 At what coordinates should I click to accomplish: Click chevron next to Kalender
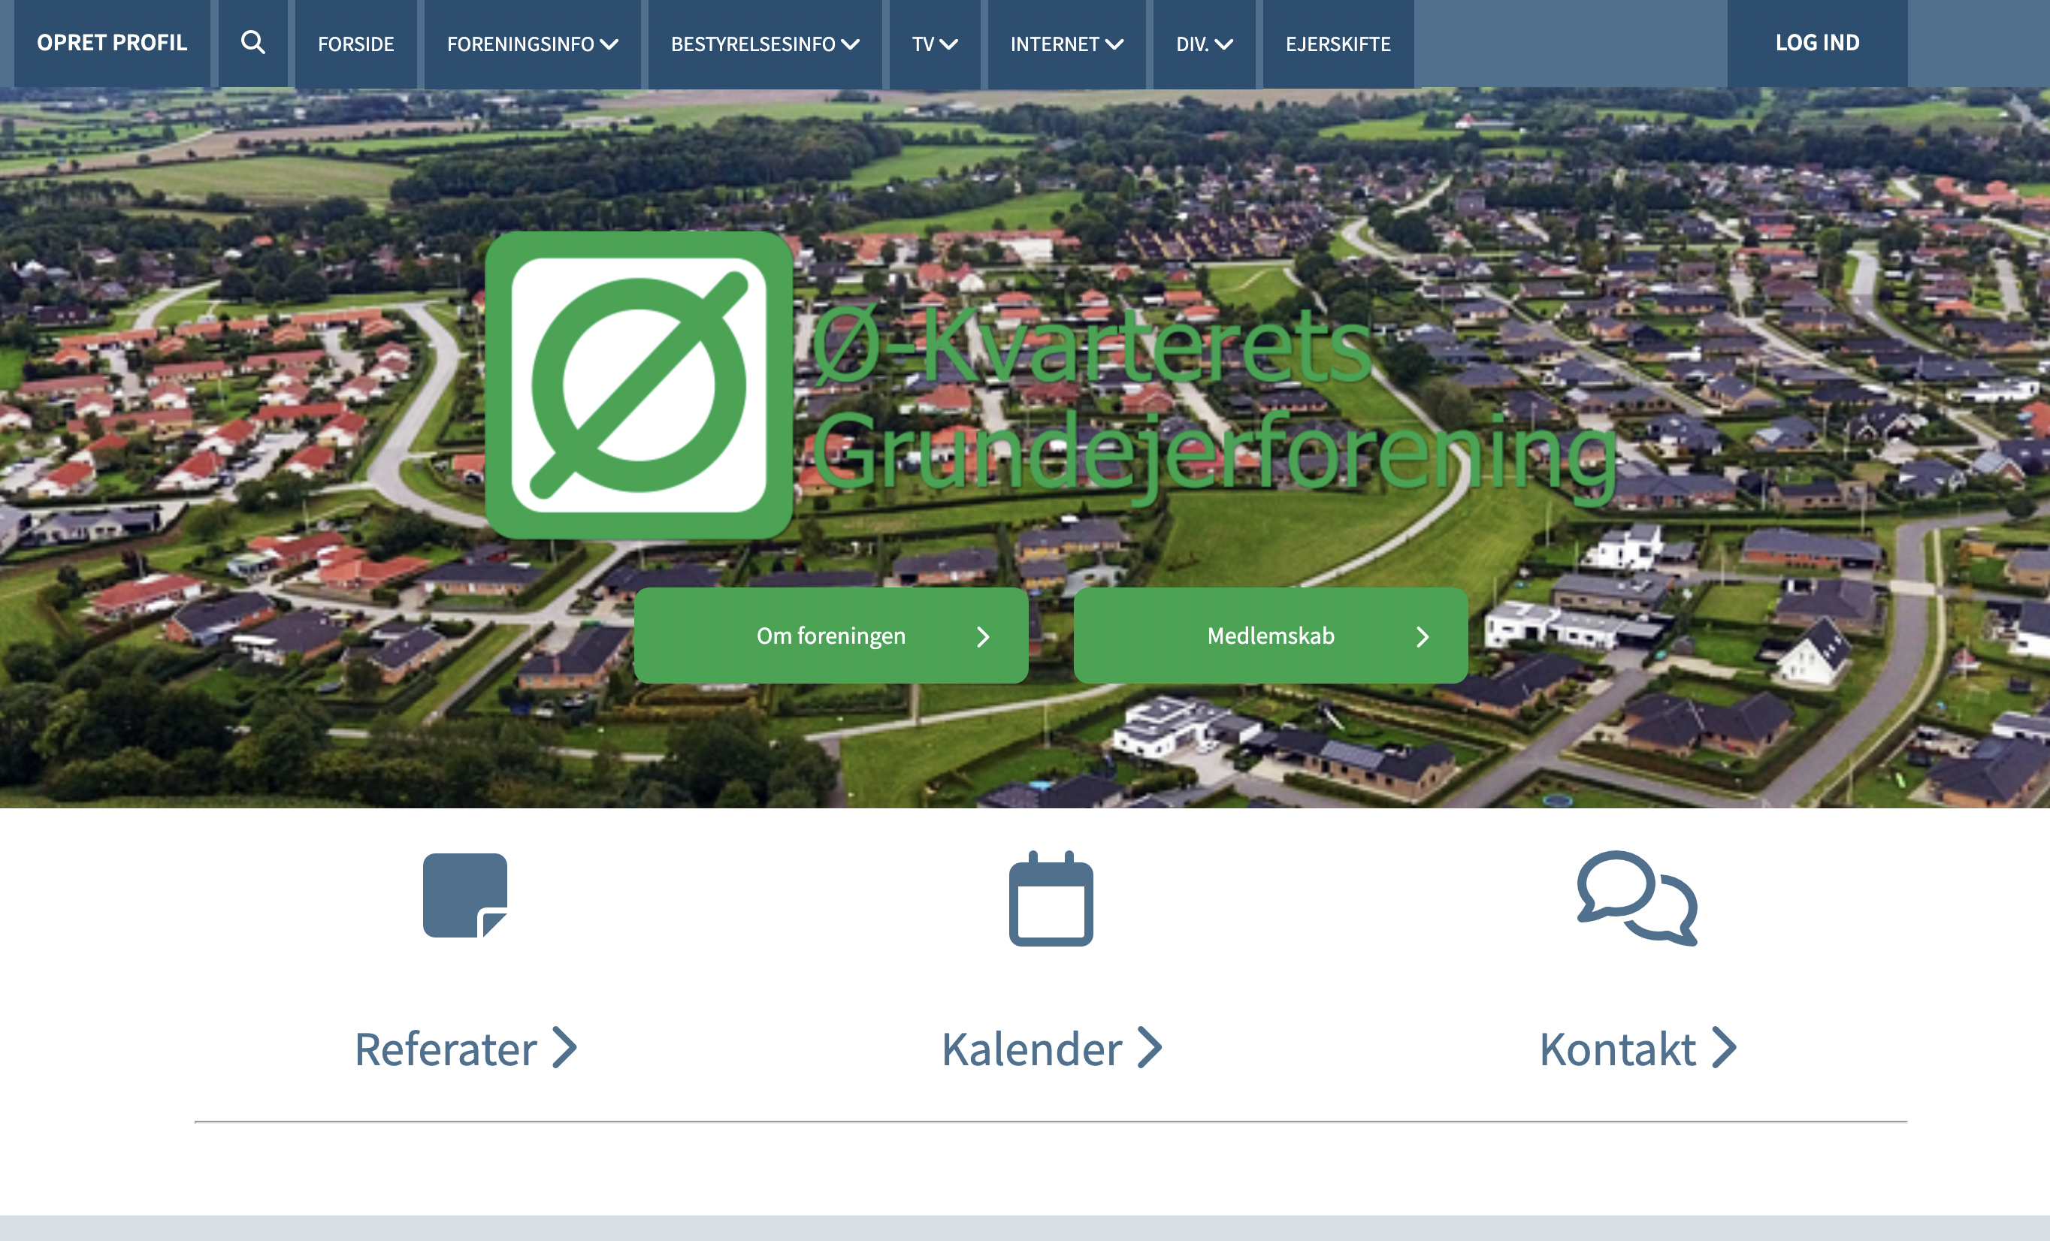(1150, 1048)
